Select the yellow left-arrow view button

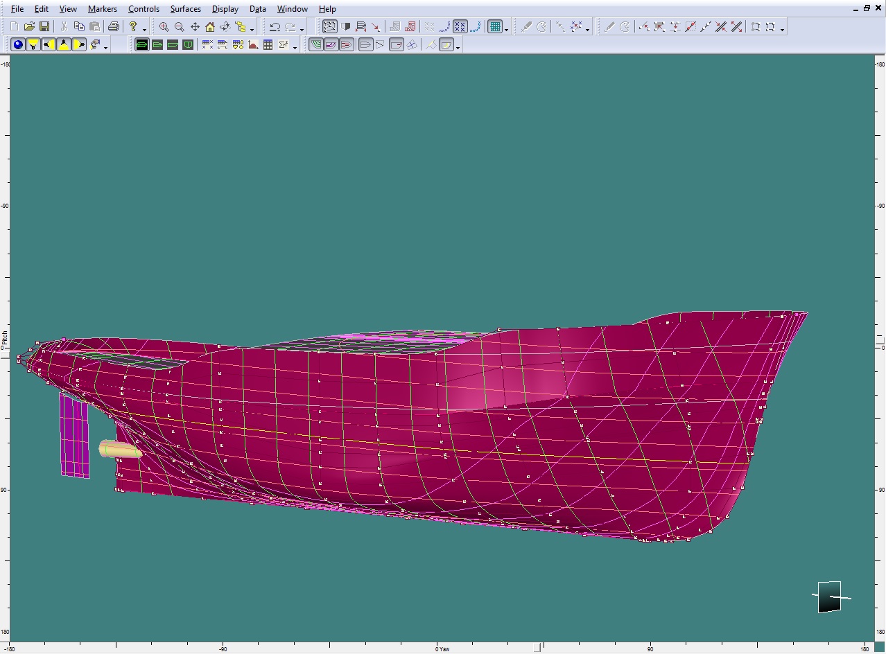tap(49, 45)
